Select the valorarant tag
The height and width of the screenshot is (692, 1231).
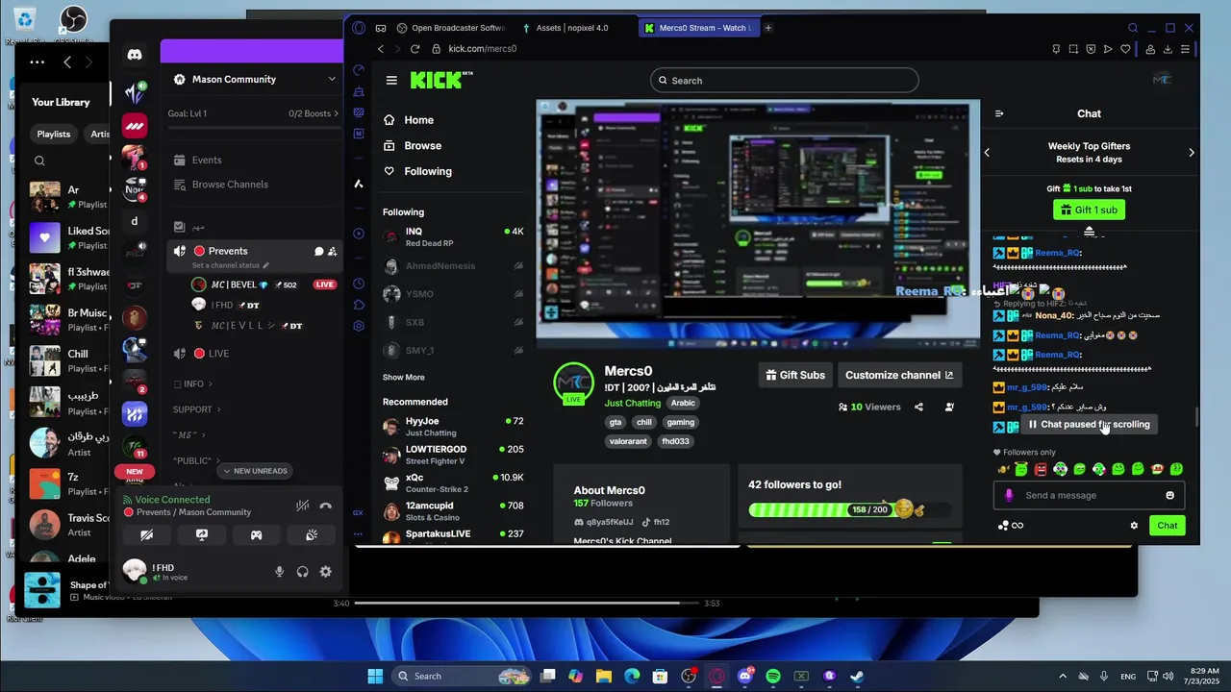(x=629, y=442)
